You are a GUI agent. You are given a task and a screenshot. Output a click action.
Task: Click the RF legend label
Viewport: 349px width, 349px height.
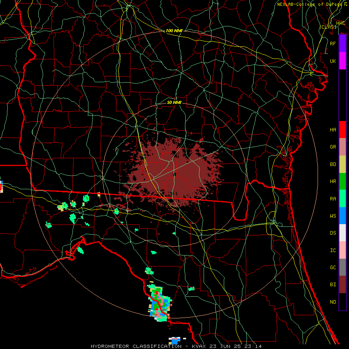click(x=333, y=43)
